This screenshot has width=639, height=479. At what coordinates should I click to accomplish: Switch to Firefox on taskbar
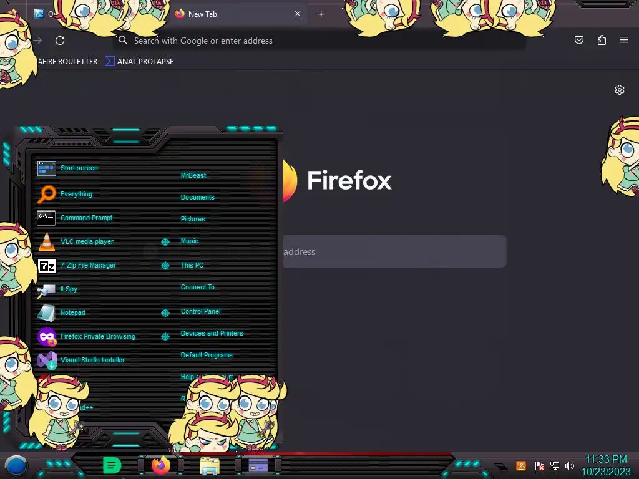tap(160, 465)
